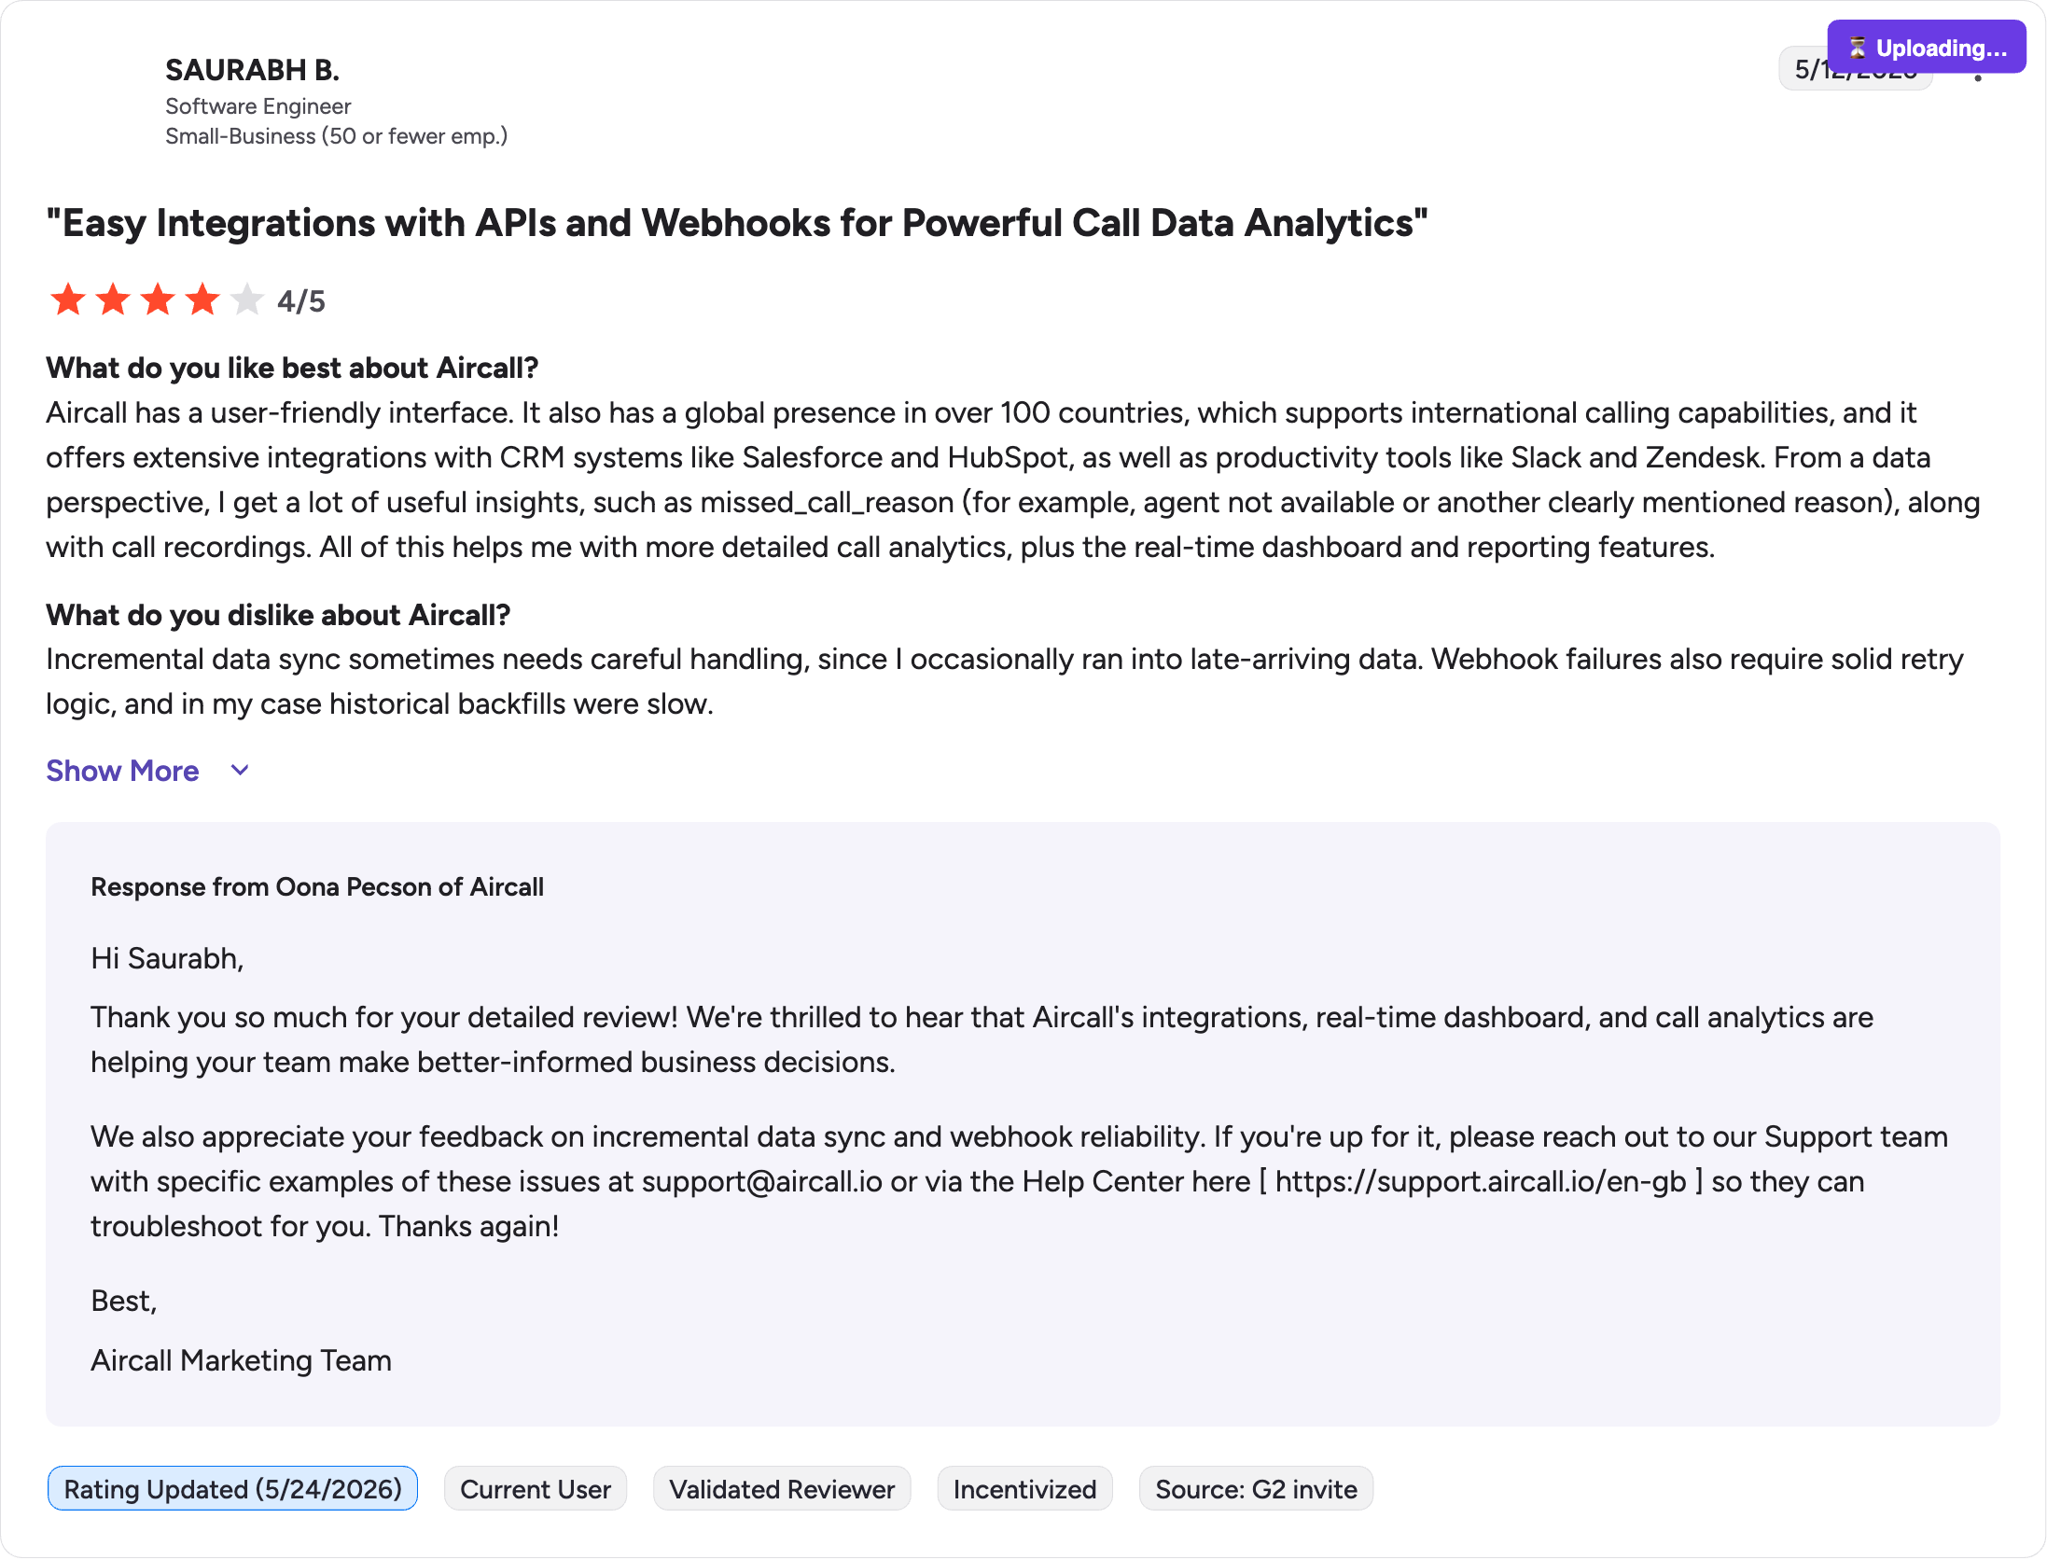Select the Rating Updated (5/24/2026) tag
2047x1560 pixels.
click(232, 1489)
